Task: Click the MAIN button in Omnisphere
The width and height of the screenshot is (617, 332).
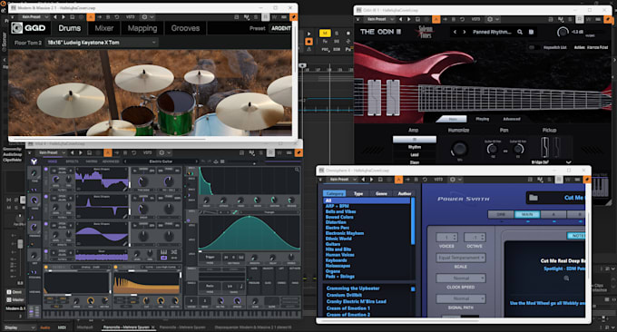Action: (527, 214)
